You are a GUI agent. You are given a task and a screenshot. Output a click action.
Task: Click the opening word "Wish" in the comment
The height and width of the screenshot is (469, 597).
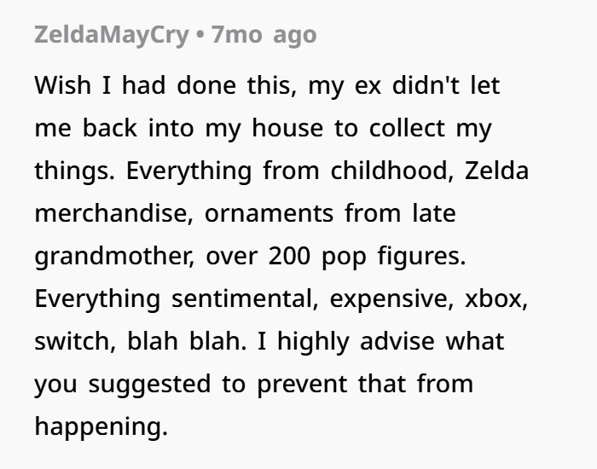coord(63,84)
